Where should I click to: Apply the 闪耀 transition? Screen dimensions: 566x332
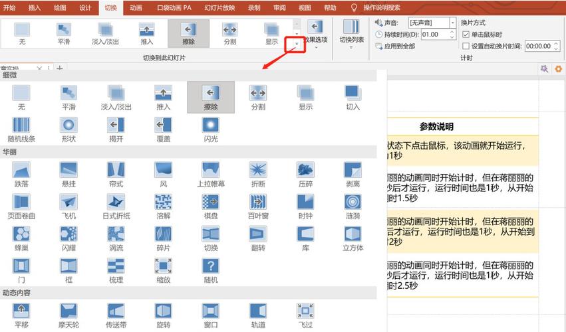pos(69,238)
